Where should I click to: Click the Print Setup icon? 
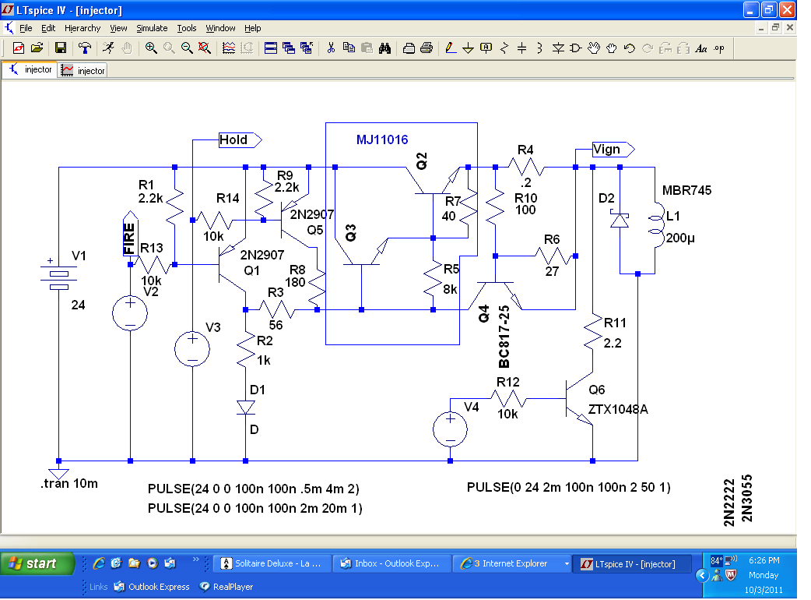pos(409,48)
